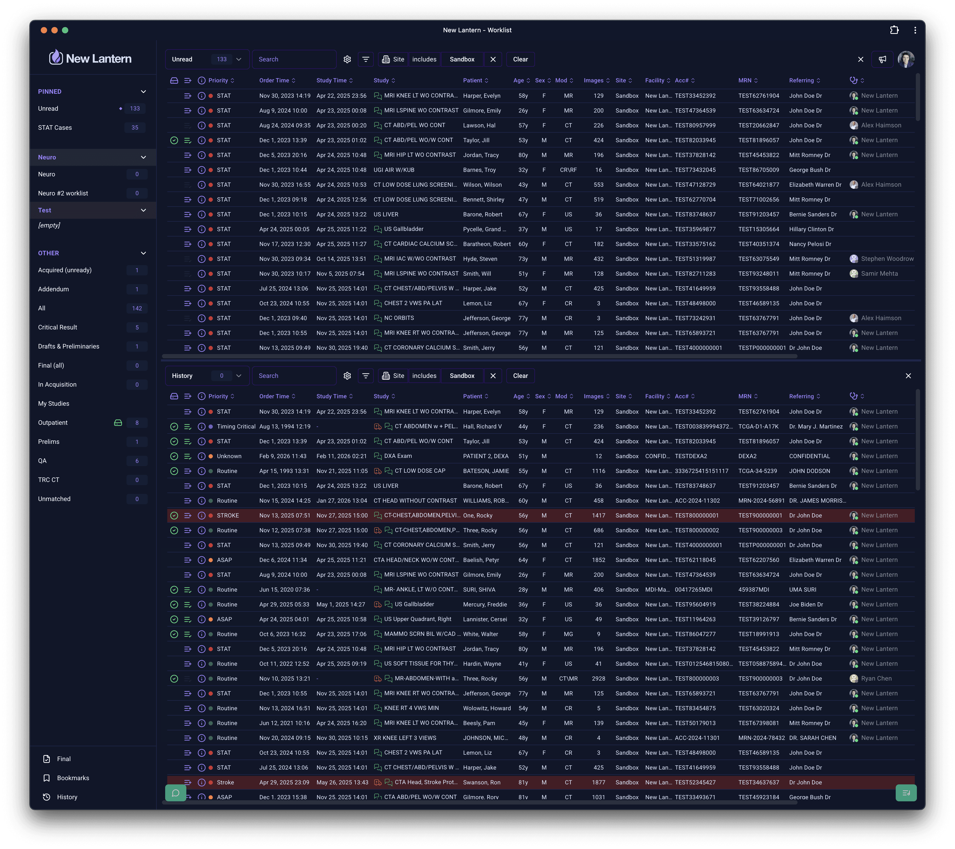Click the megaphone announcements icon top right
The width and height of the screenshot is (955, 849).
click(882, 59)
